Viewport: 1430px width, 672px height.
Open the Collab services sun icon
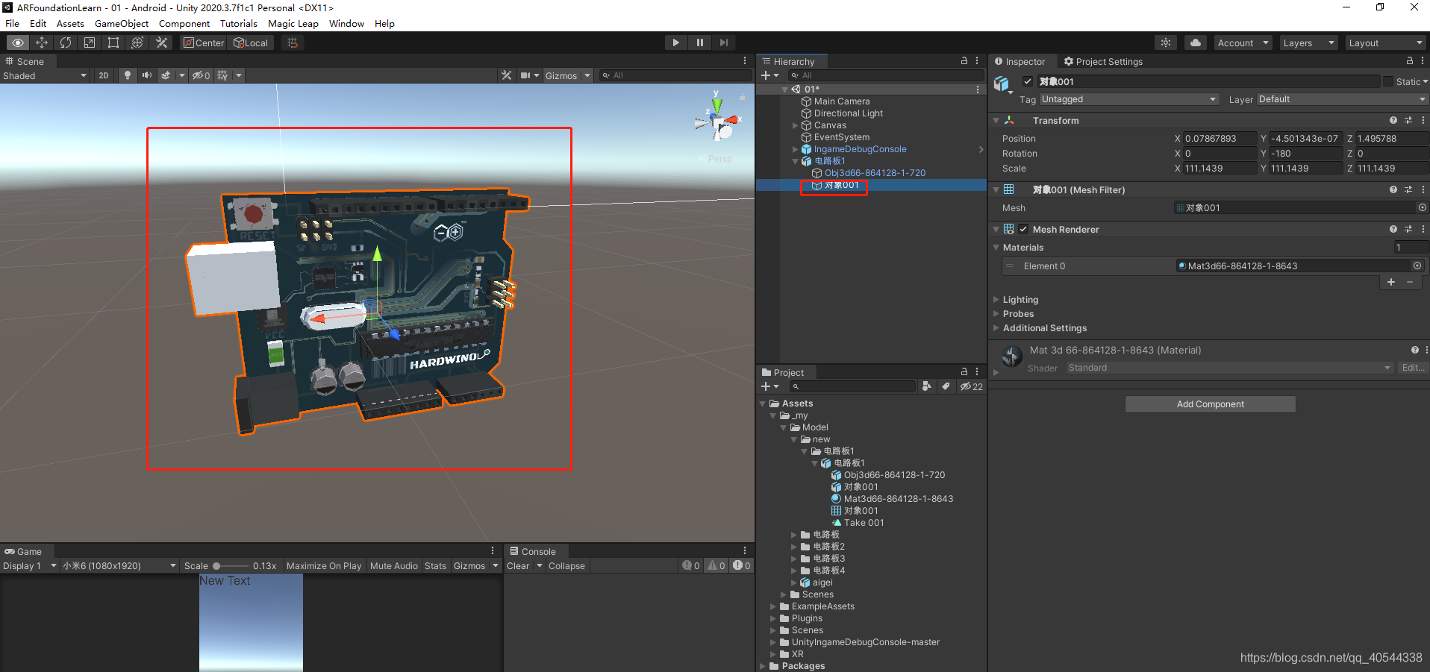click(x=1166, y=43)
